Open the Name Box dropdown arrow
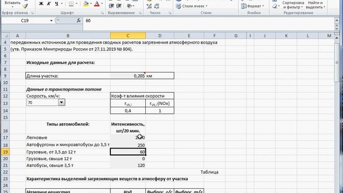 51,20
